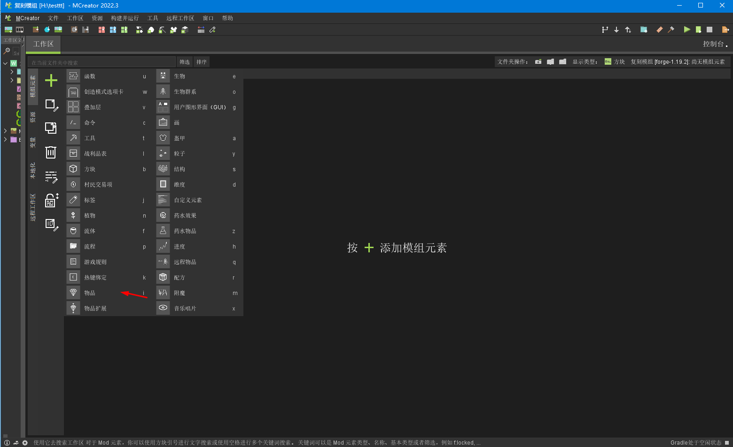733x447 pixels.
Task: Switch display type from 方块 dropdown
Action: pyautogui.click(x=615, y=61)
